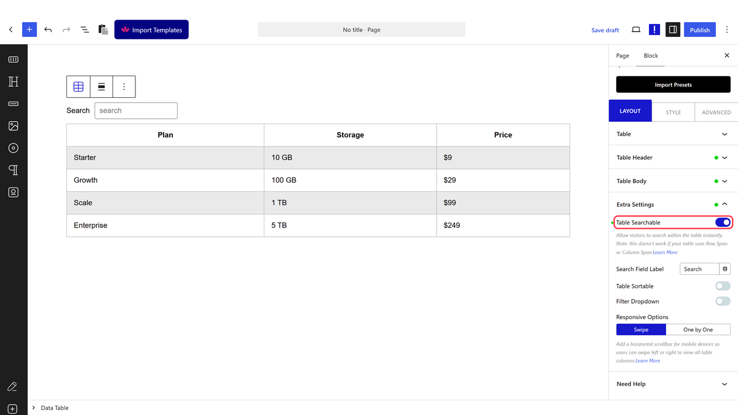Publish the page

pos(700,30)
